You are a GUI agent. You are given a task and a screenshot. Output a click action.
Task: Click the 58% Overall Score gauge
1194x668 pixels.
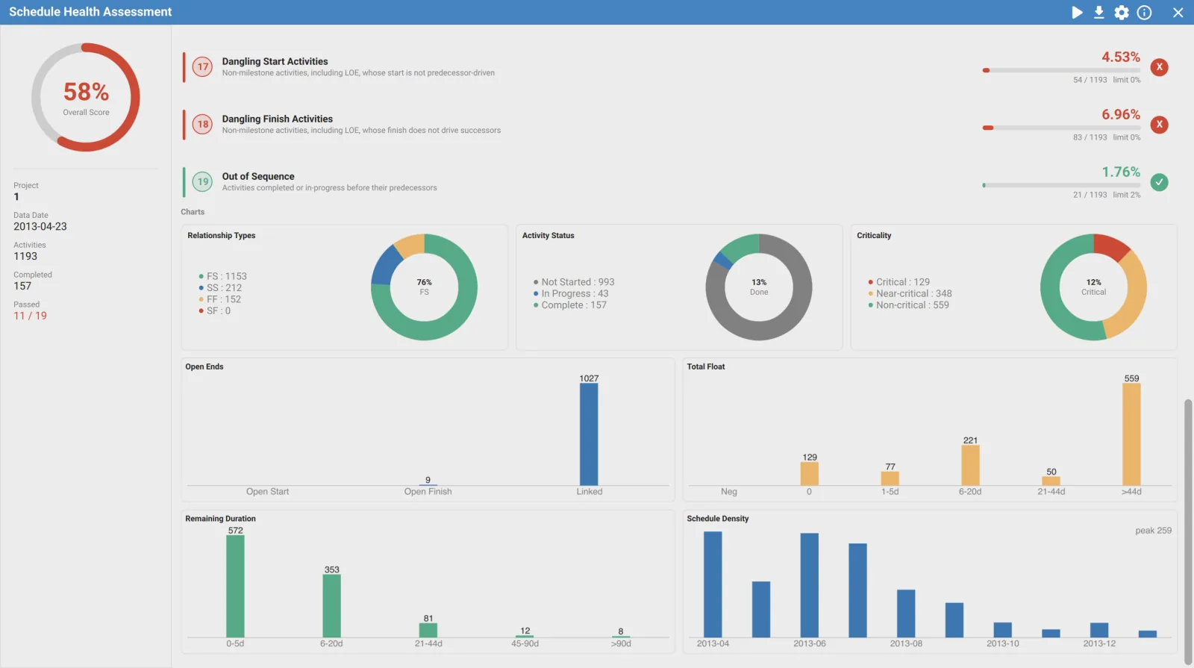coord(86,97)
